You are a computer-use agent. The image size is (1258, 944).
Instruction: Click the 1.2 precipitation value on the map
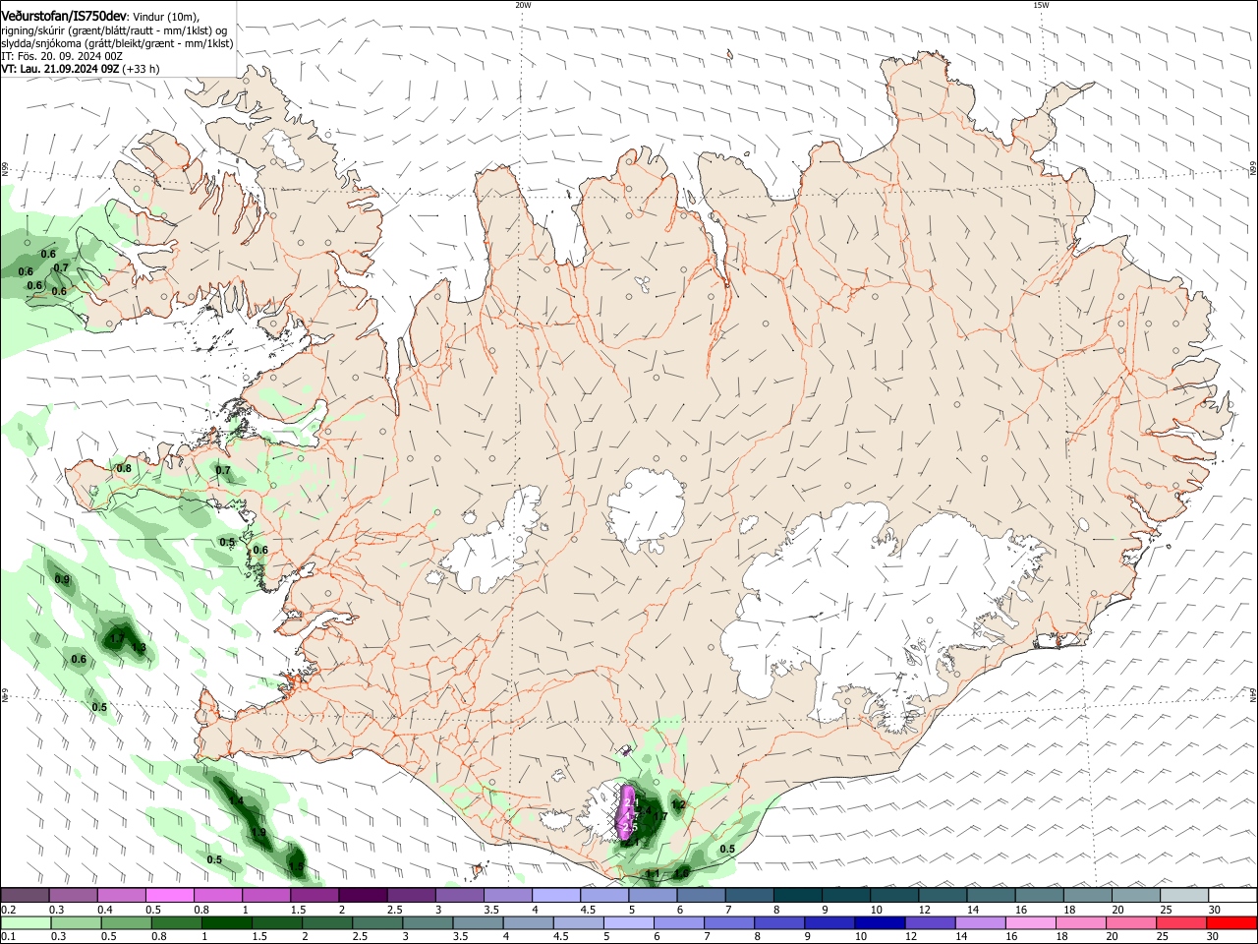(677, 804)
